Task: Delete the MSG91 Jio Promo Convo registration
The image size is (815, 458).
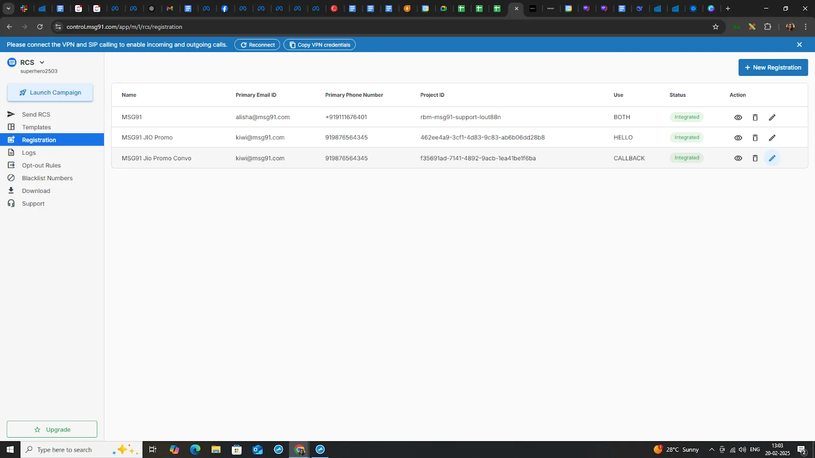Action: 755,158
